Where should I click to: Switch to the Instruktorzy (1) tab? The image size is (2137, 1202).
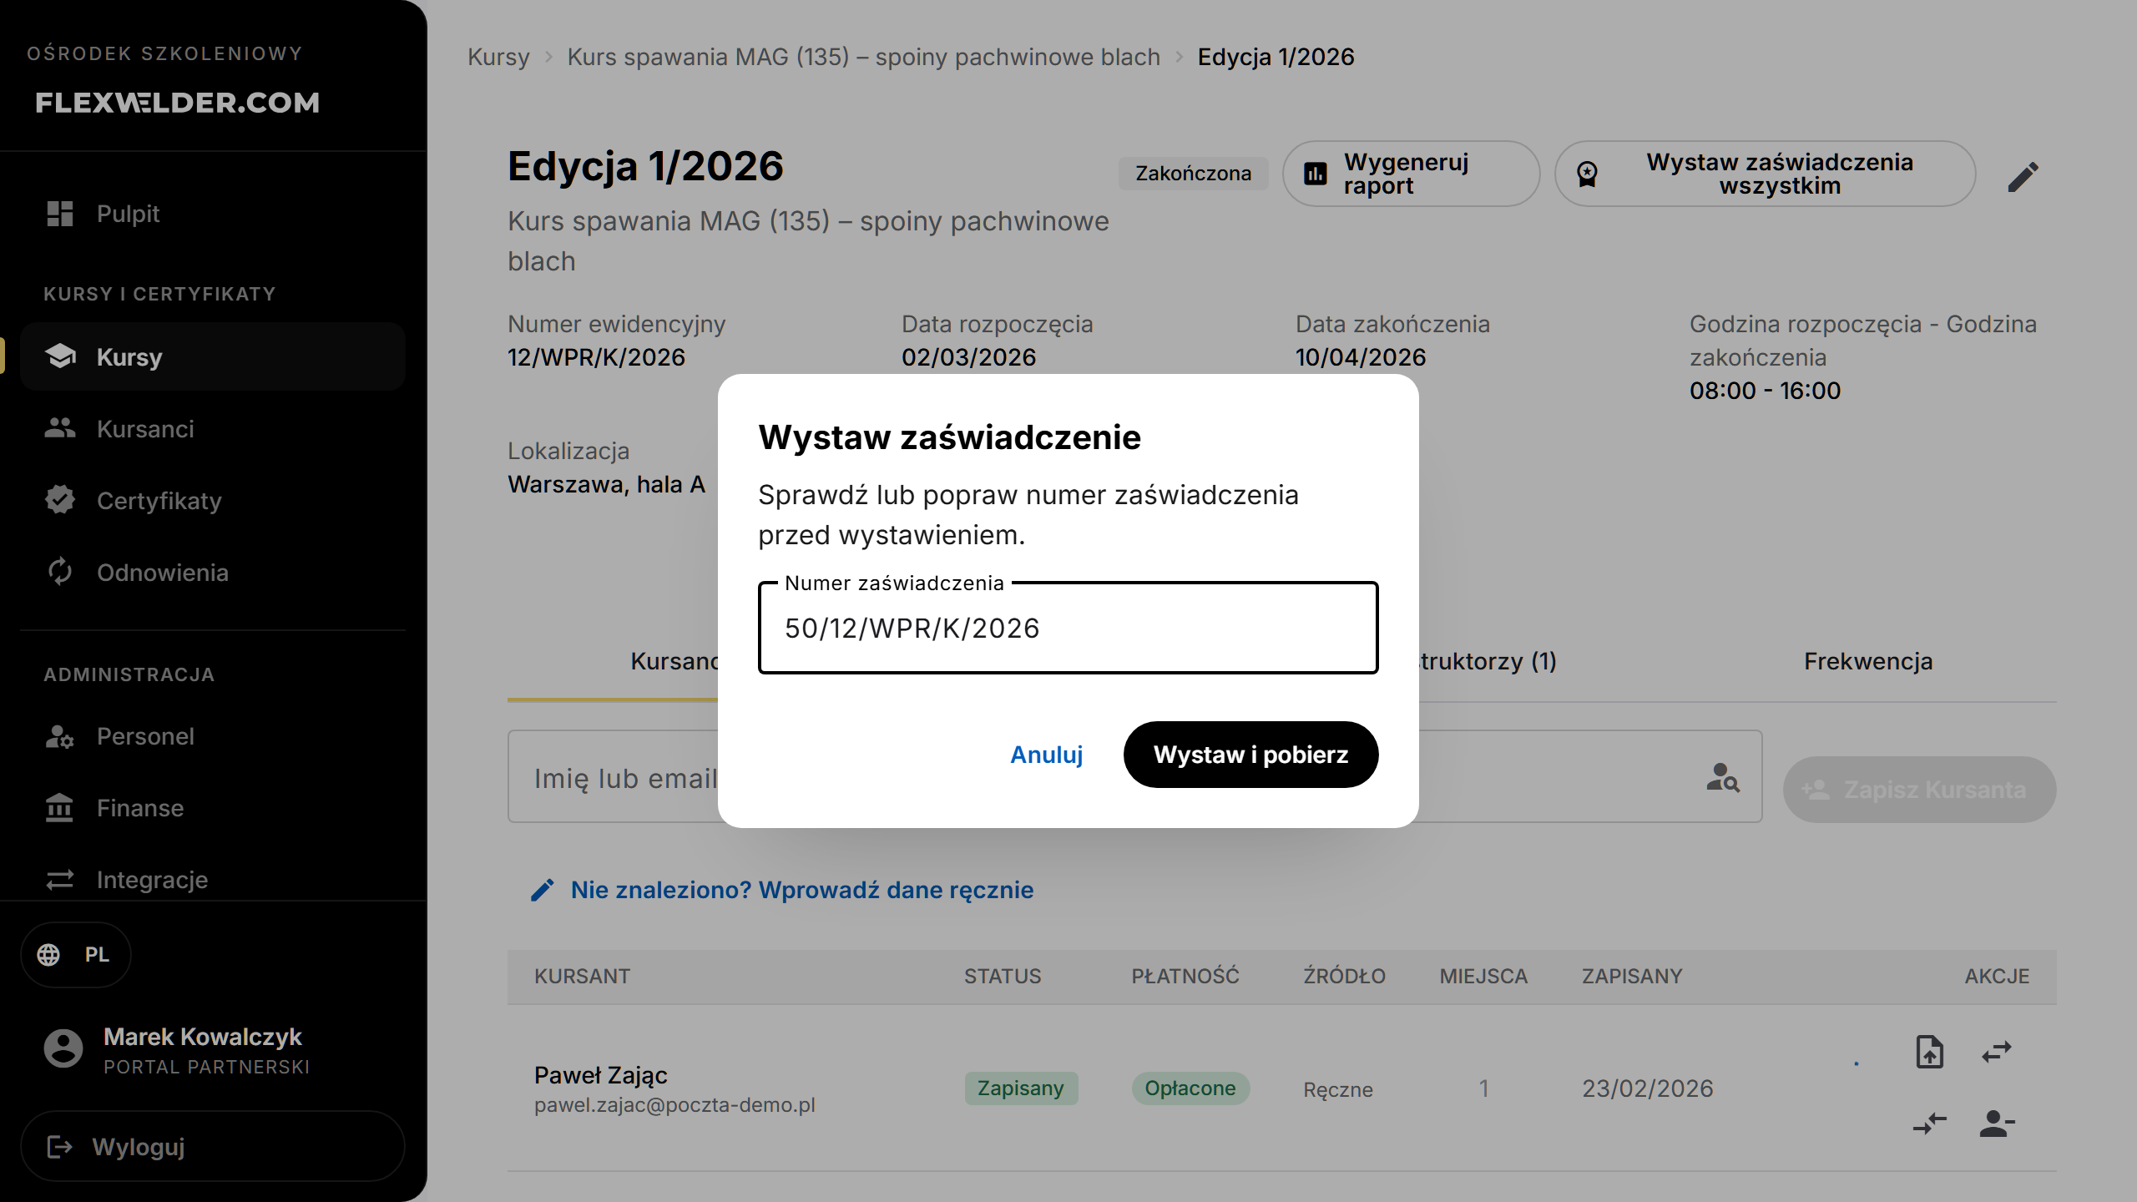click(1486, 661)
